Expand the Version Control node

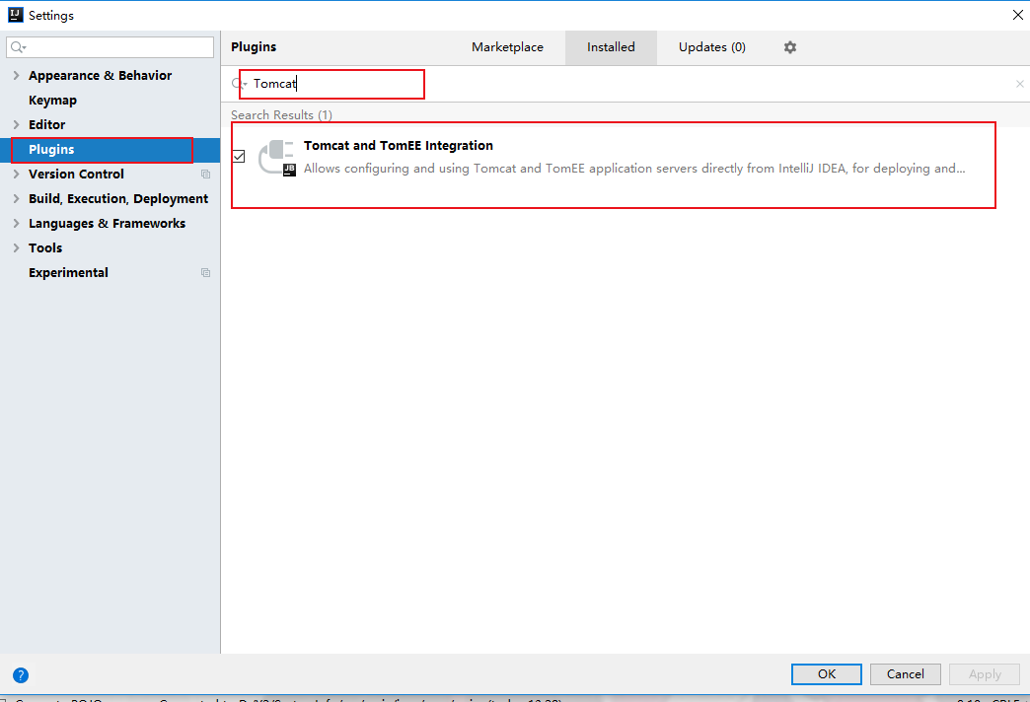pyautogui.click(x=16, y=175)
